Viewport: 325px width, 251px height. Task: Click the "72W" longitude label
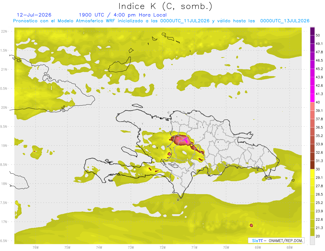tap(162, 247)
